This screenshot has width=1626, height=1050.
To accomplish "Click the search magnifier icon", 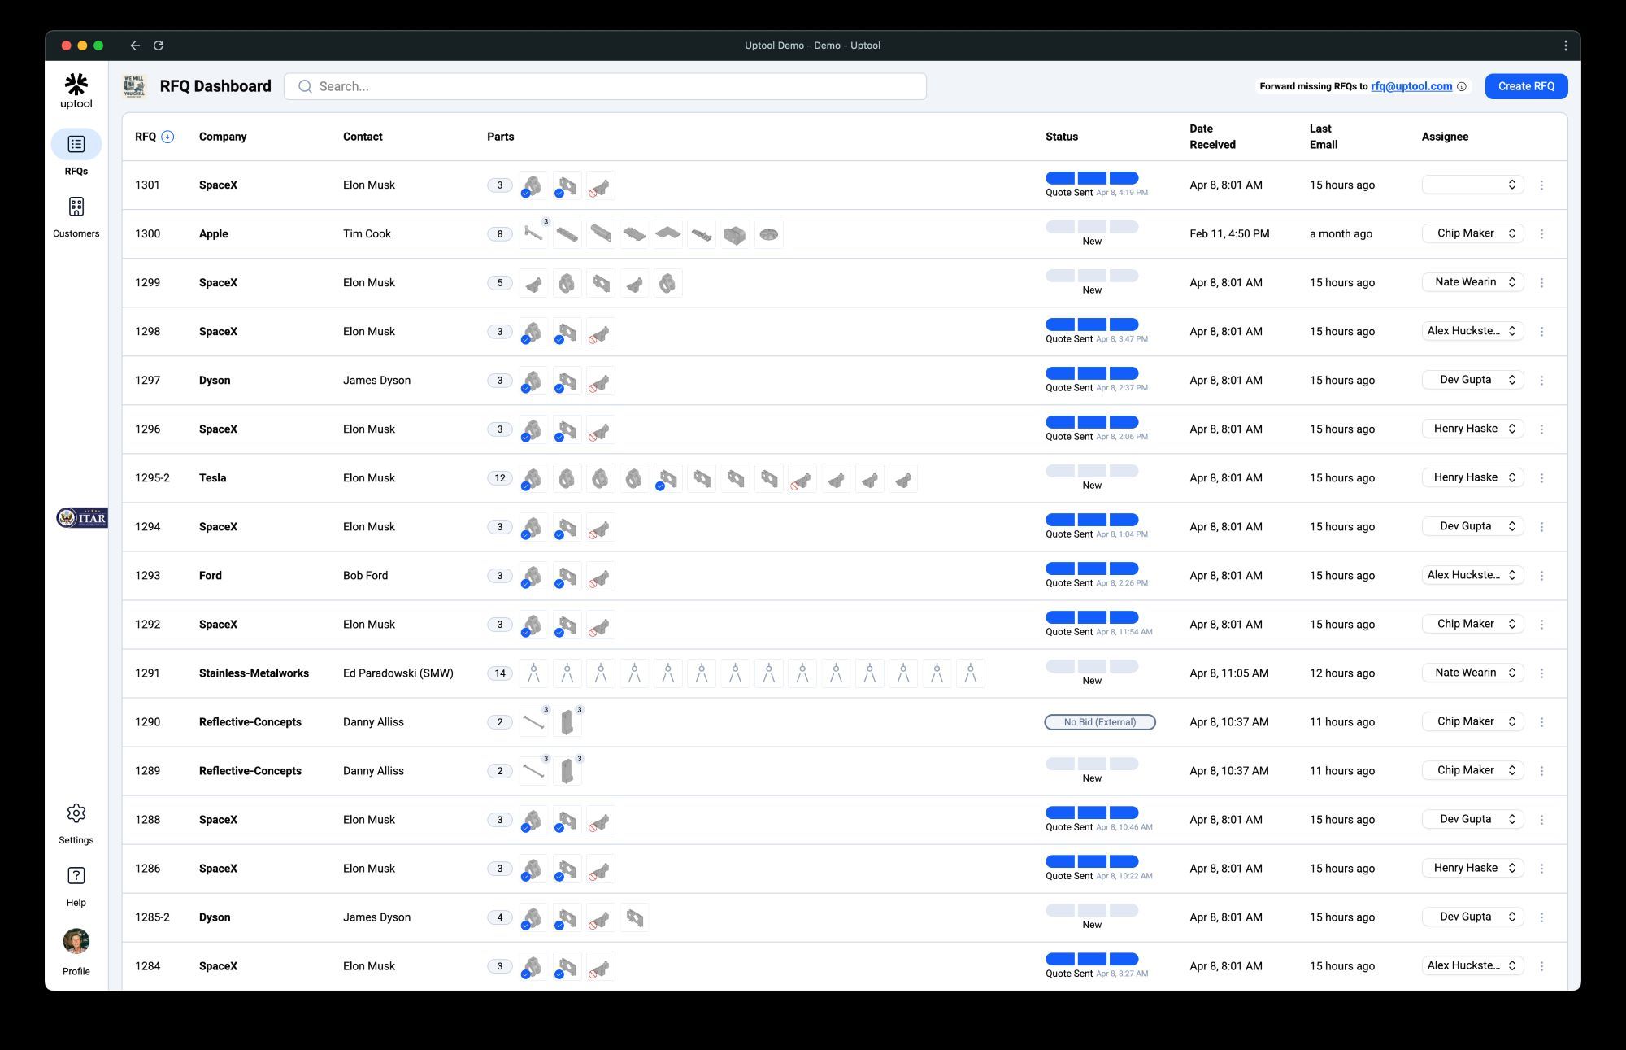I will [x=305, y=86].
